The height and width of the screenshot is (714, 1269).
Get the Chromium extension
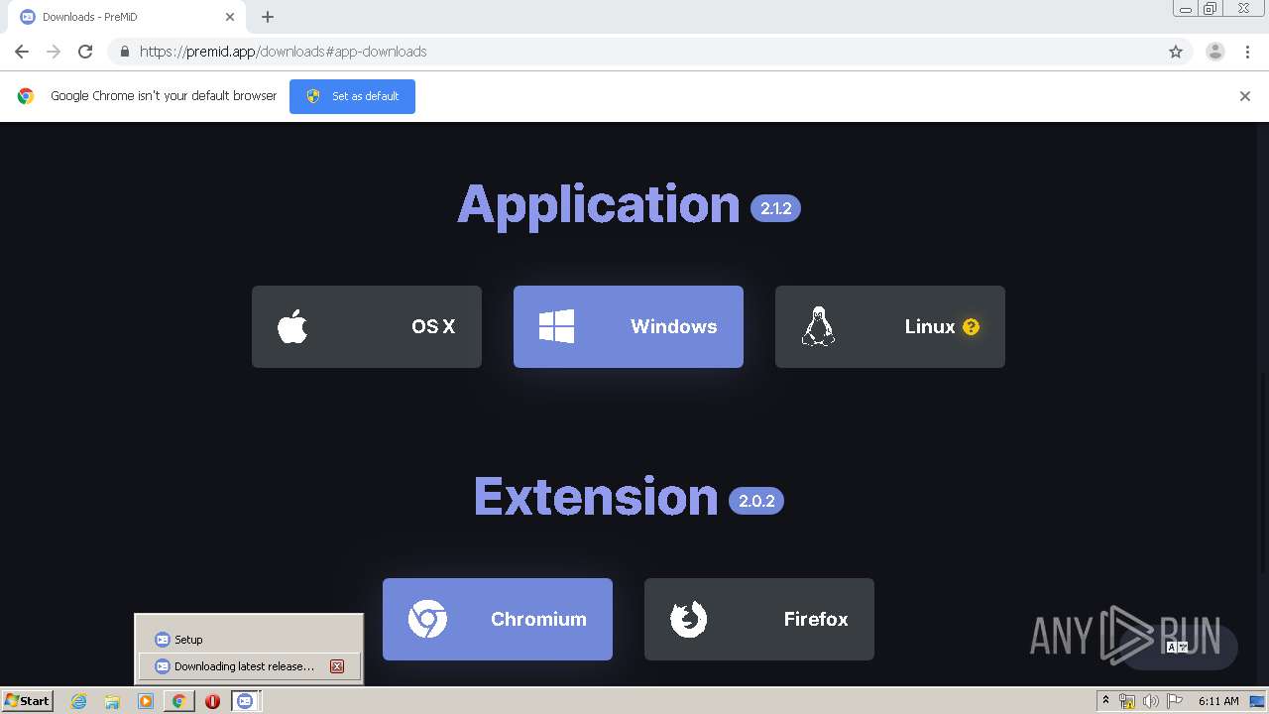pos(498,619)
